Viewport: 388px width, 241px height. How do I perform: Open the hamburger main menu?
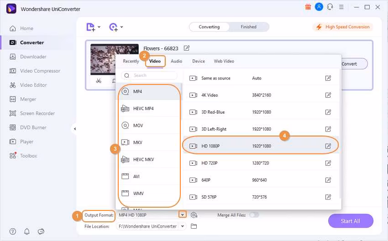[341, 7]
